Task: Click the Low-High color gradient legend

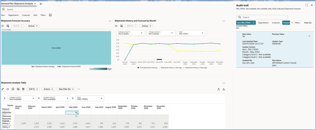Action: (101, 69)
